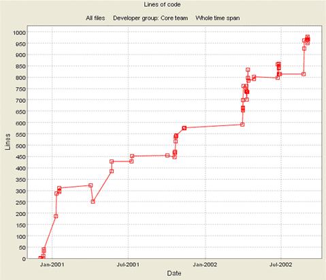
Task: Select the data point at roughly 185 lines
Action: pyautogui.click(x=56, y=216)
